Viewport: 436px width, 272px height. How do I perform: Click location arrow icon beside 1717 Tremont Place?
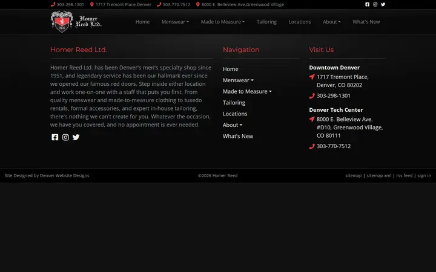click(x=312, y=77)
